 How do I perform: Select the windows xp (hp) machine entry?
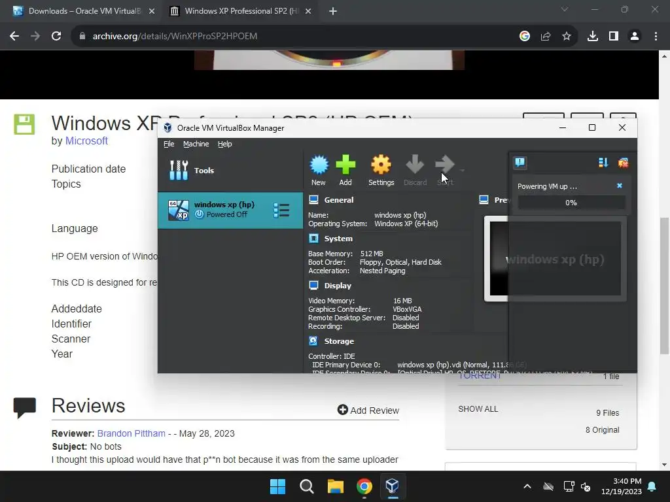230,210
